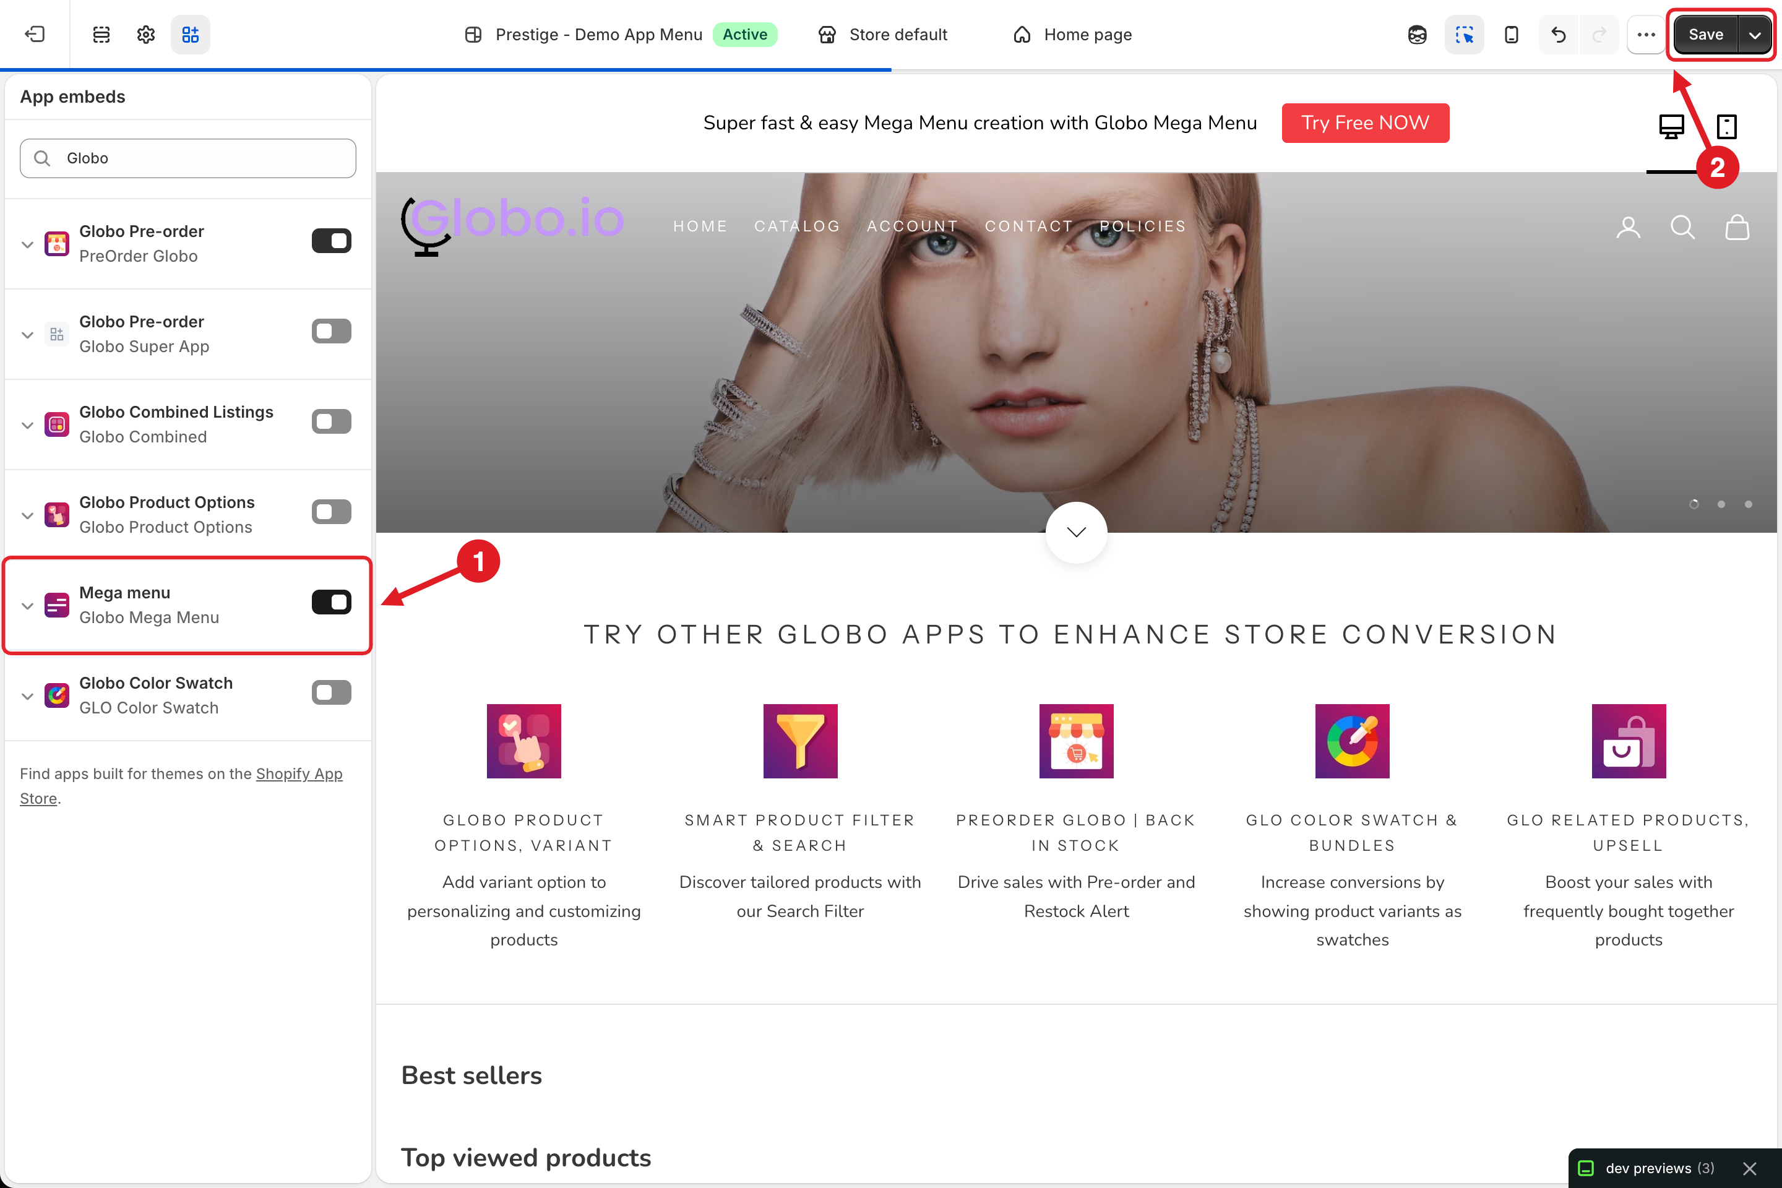Select the second slideshow dot
The image size is (1782, 1188).
tap(1721, 504)
